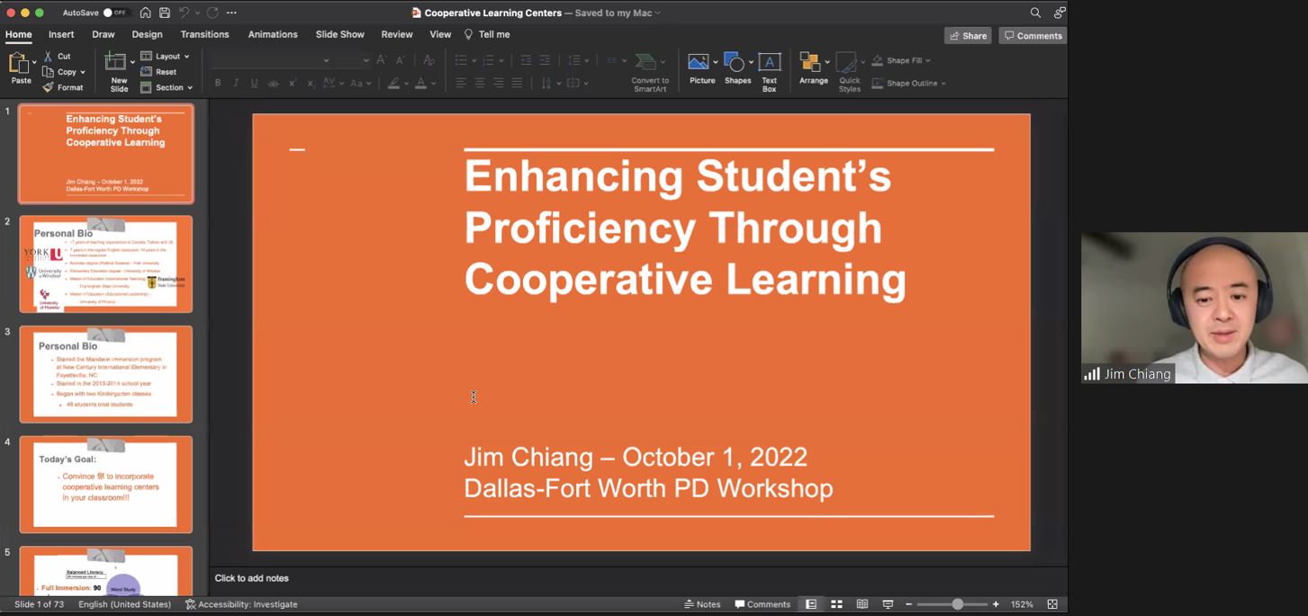Switch to Slide Sorter view
Image resolution: width=1308 pixels, height=616 pixels.
tap(836, 604)
